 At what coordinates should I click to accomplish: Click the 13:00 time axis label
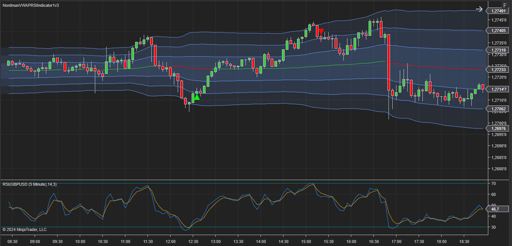[x=216, y=241]
